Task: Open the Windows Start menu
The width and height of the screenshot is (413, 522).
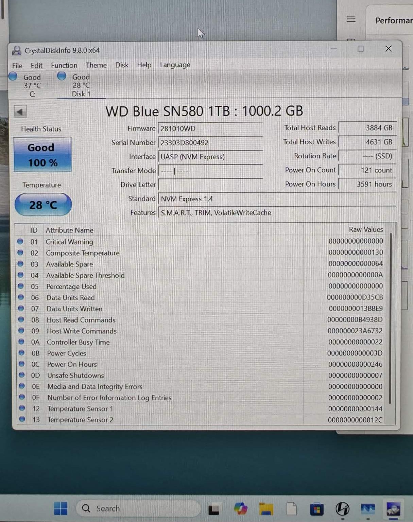Action: [61, 508]
